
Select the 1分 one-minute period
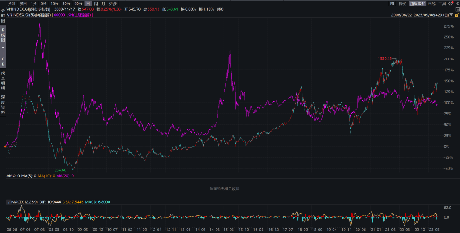coord(34,3)
